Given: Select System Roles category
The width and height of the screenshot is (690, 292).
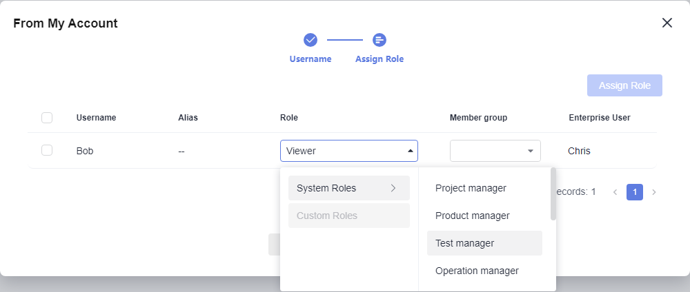Looking at the screenshot, I should (349, 189).
